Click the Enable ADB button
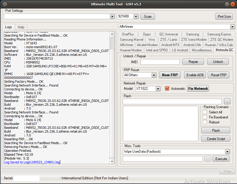 click(x=195, y=75)
